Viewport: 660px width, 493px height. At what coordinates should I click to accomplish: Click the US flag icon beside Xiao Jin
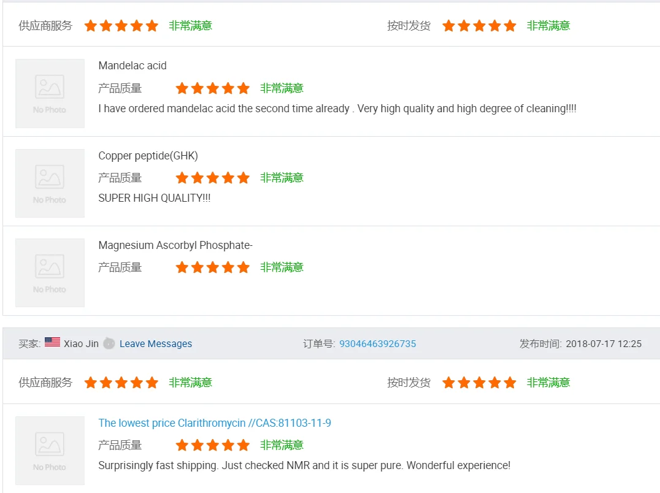click(x=52, y=343)
